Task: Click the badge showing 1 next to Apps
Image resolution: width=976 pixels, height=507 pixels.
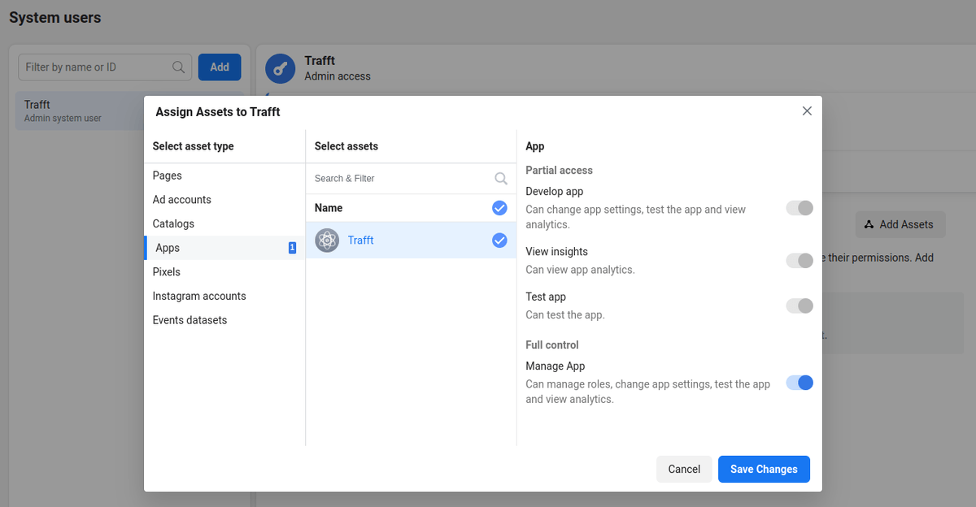Action: pyautogui.click(x=292, y=247)
